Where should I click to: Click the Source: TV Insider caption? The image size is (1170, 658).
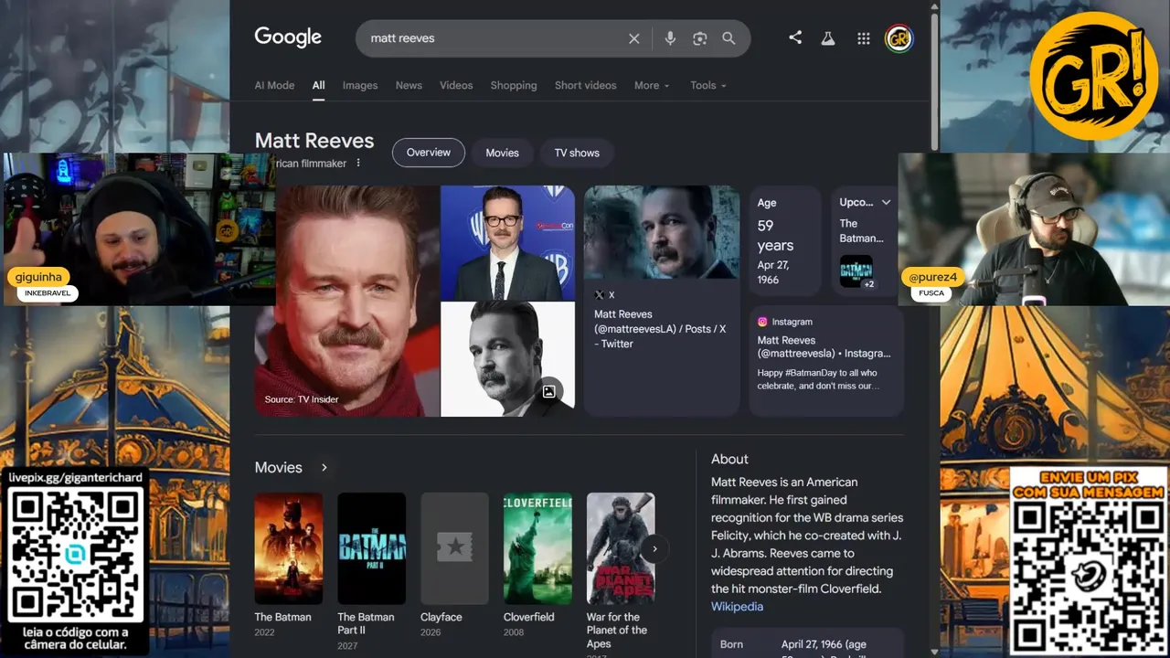(x=302, y=399)
